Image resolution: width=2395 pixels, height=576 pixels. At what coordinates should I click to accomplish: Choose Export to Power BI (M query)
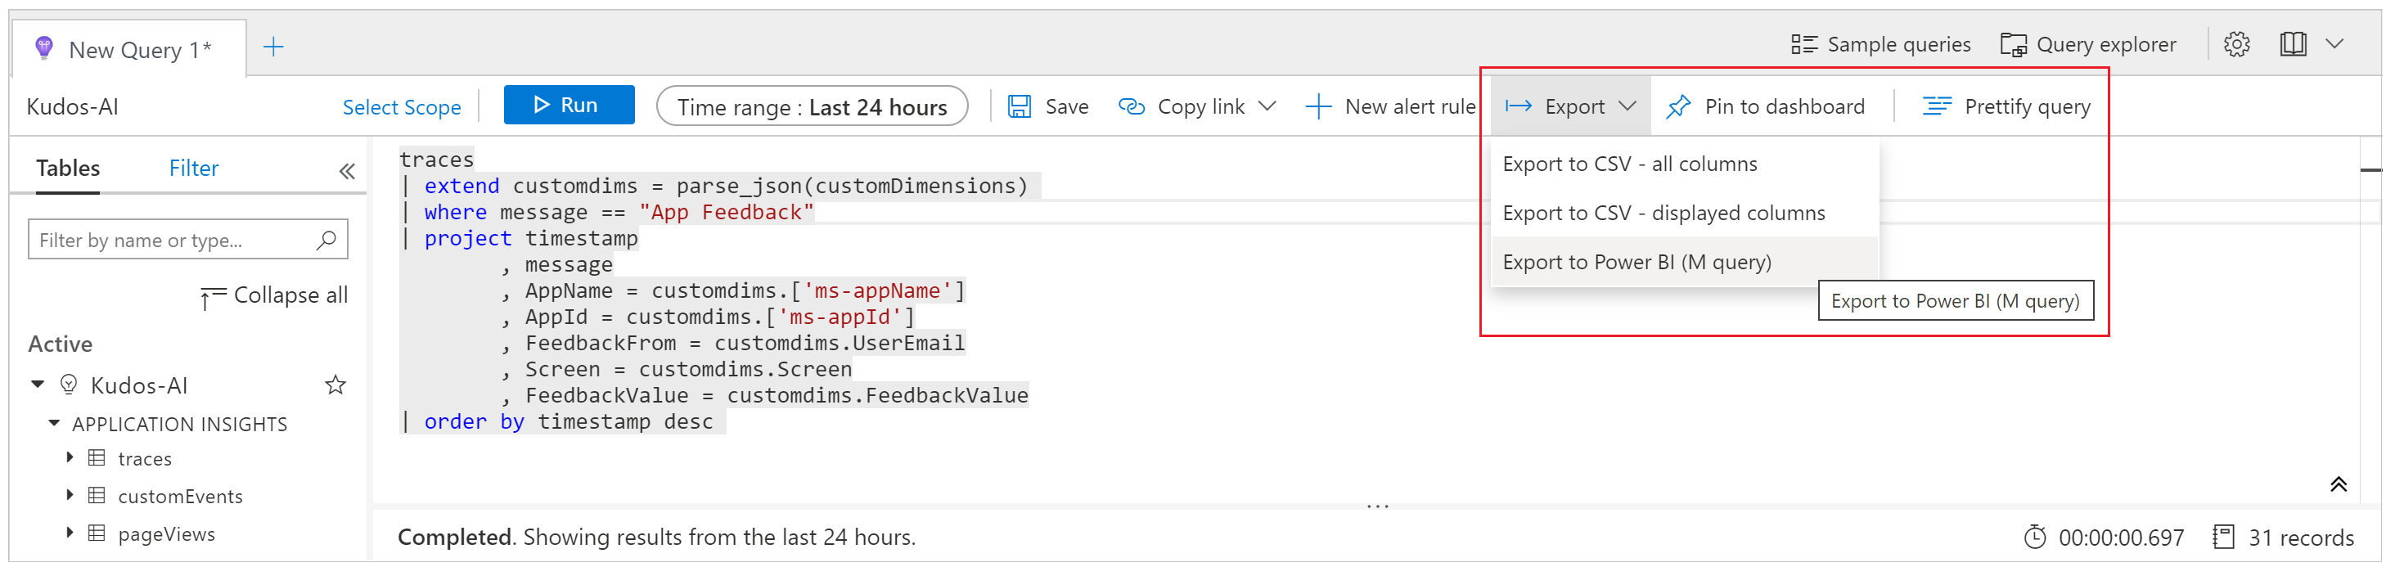click(1684, 263)
